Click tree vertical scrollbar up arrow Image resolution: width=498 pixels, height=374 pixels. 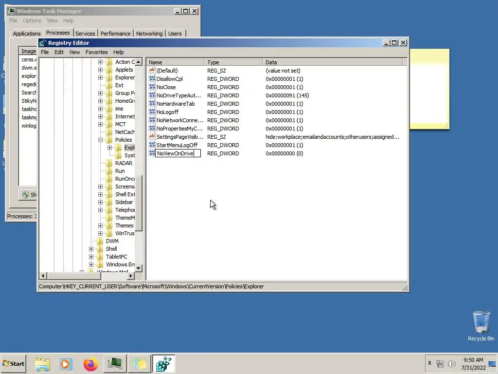tap(139, 62)
